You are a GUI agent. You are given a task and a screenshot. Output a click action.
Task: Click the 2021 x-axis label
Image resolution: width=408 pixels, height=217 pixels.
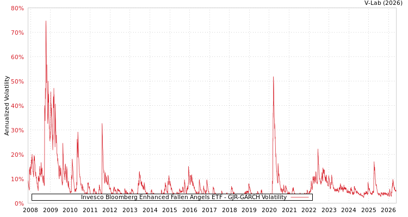(289, 210)
